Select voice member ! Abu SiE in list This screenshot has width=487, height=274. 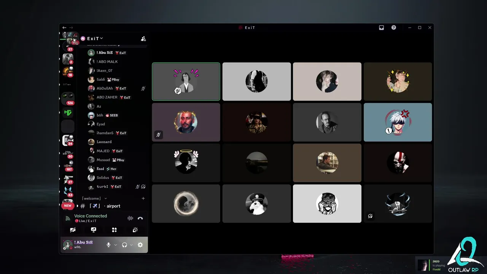coord(117,53)
